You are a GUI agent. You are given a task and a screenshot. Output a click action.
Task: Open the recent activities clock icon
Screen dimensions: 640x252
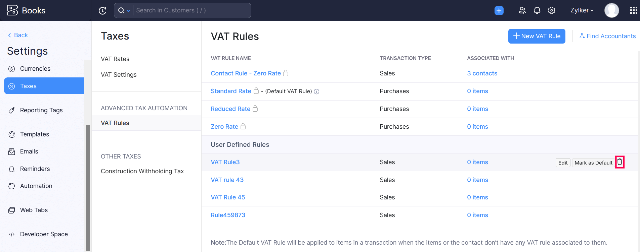[102, 10]
